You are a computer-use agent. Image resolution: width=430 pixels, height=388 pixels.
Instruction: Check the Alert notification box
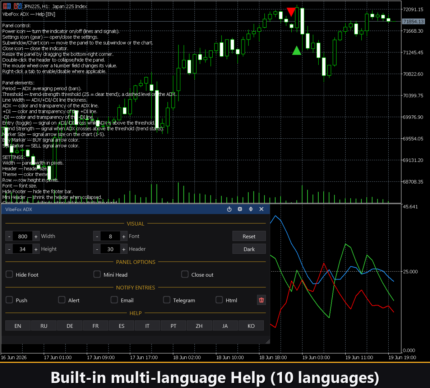click(x=62, y=300)
